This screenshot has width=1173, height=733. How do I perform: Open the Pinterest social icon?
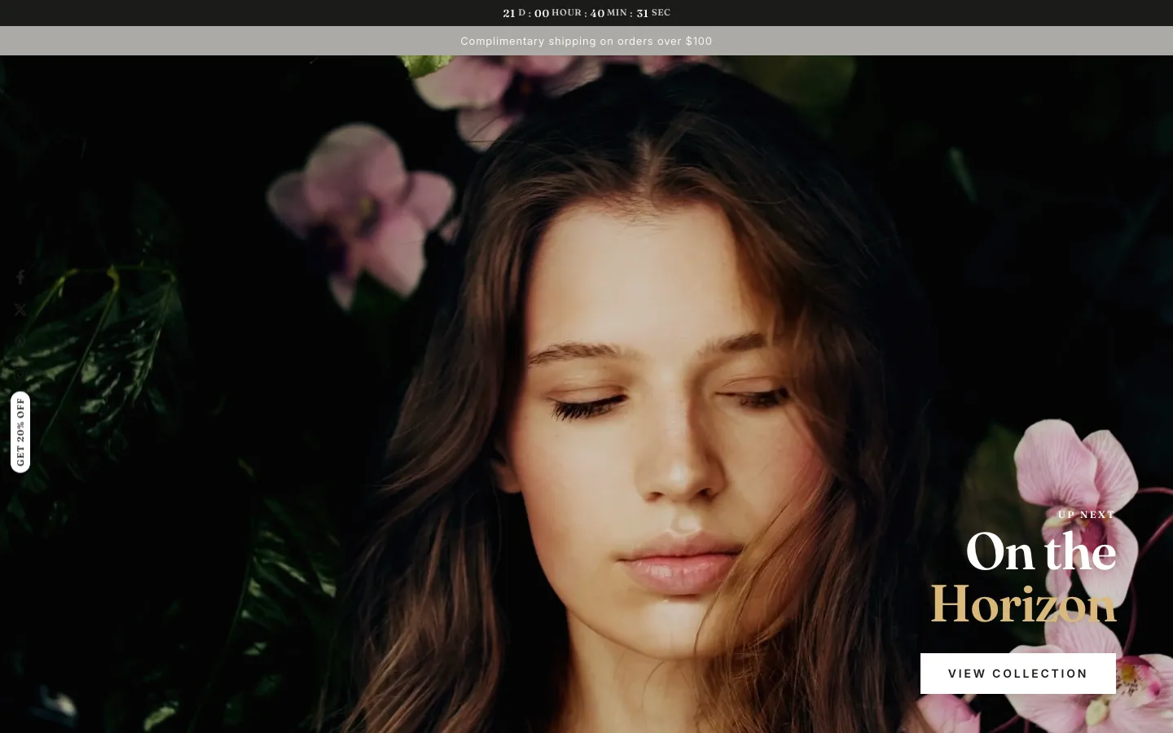coord(20,342)
